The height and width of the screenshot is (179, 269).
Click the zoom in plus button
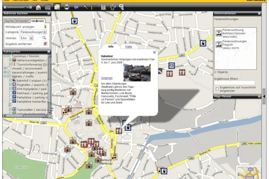click(x=31, y=7)
